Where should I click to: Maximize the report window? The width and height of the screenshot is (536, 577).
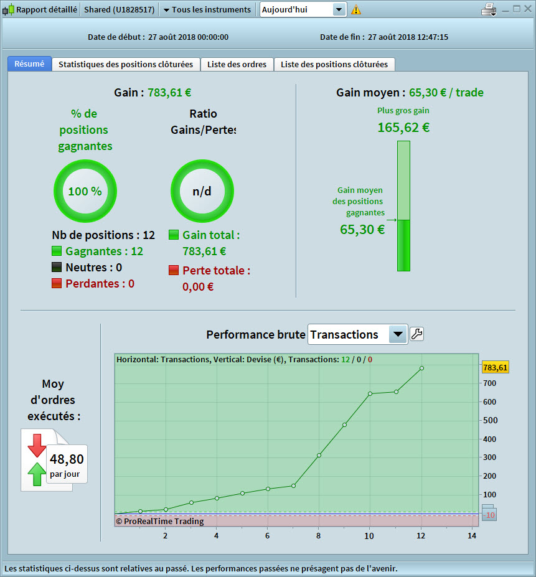517,9
